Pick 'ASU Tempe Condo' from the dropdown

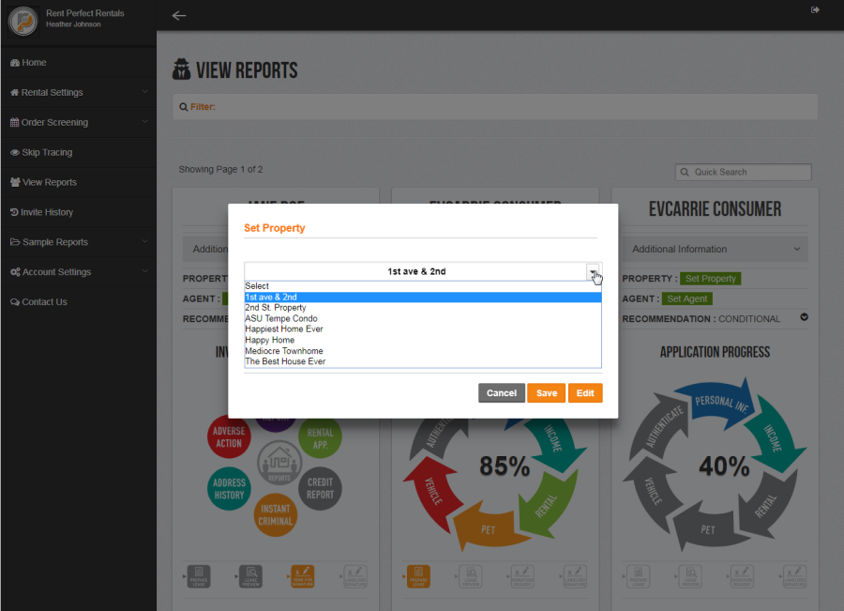click(423, 318)
